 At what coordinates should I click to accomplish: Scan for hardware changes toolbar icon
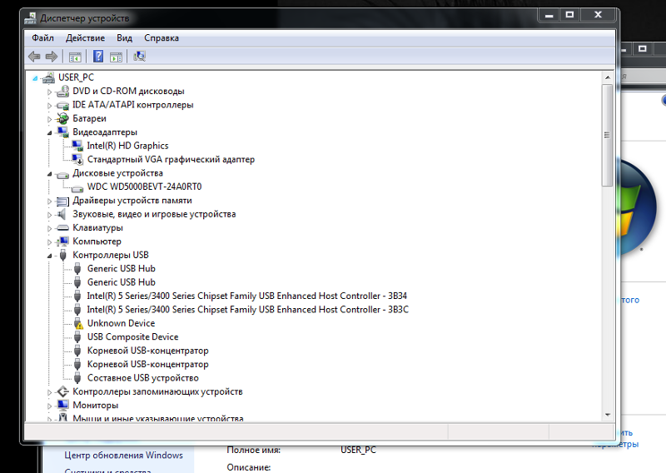click(139, 56)
